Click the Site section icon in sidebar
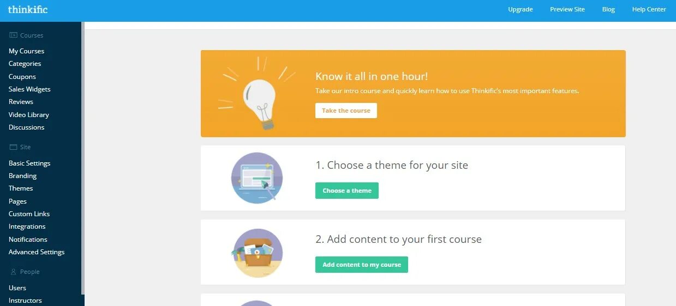Screen dimensions: 676x306 tap(13, 147)
